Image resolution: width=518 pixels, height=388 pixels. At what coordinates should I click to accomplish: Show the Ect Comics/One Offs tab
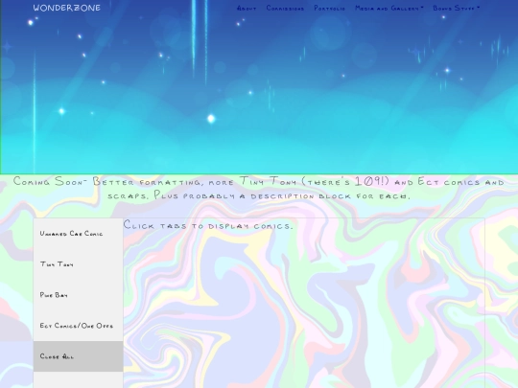tap(79, 326)
